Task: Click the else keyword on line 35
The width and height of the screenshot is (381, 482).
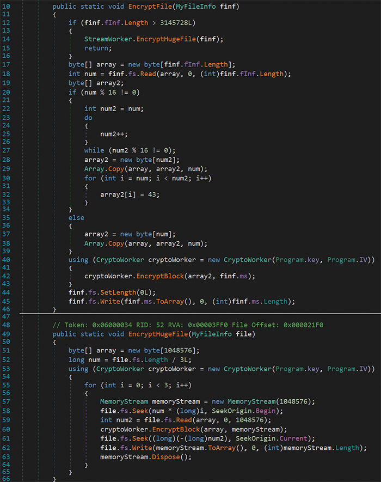Action: (x=77, y=218)
